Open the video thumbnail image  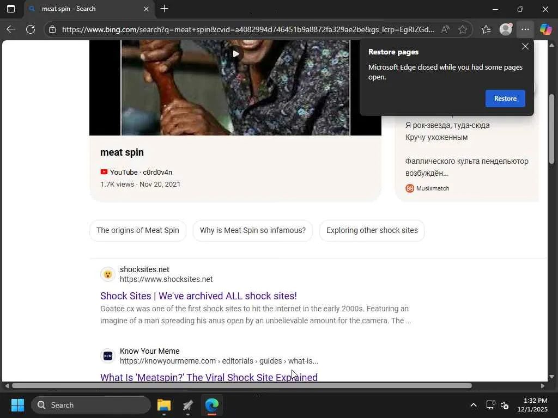(x=235, y=88)
